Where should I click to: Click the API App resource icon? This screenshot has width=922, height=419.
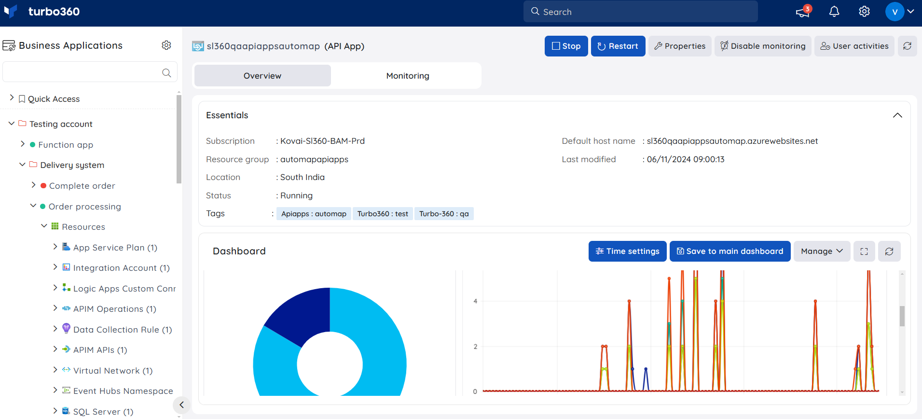[x=198, y=46]
